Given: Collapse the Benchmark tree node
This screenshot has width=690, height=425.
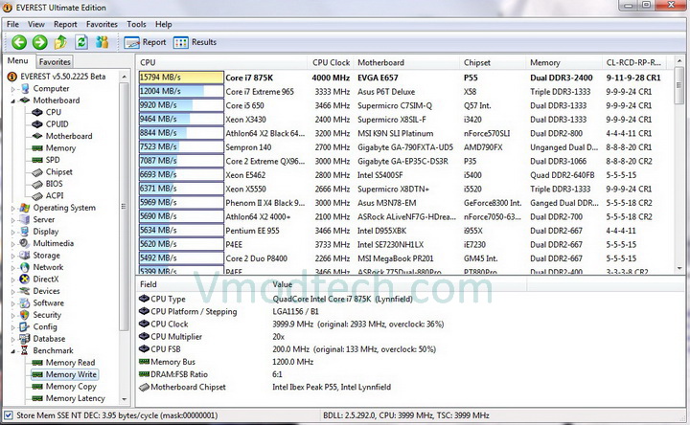Looking at the screenshot, I should tap(12, 350).
